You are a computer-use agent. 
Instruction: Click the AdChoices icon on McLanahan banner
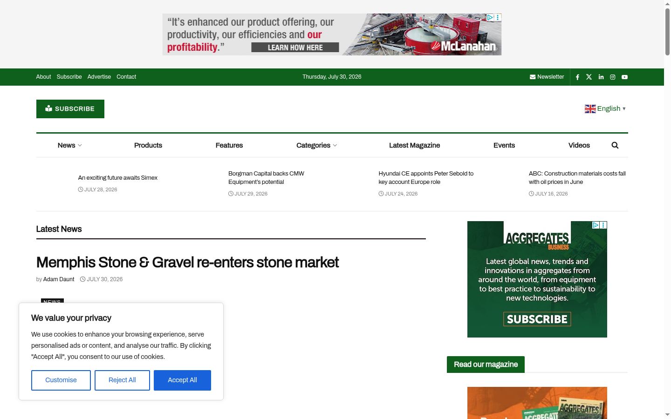pyautogui.click(x=490, y=17)
